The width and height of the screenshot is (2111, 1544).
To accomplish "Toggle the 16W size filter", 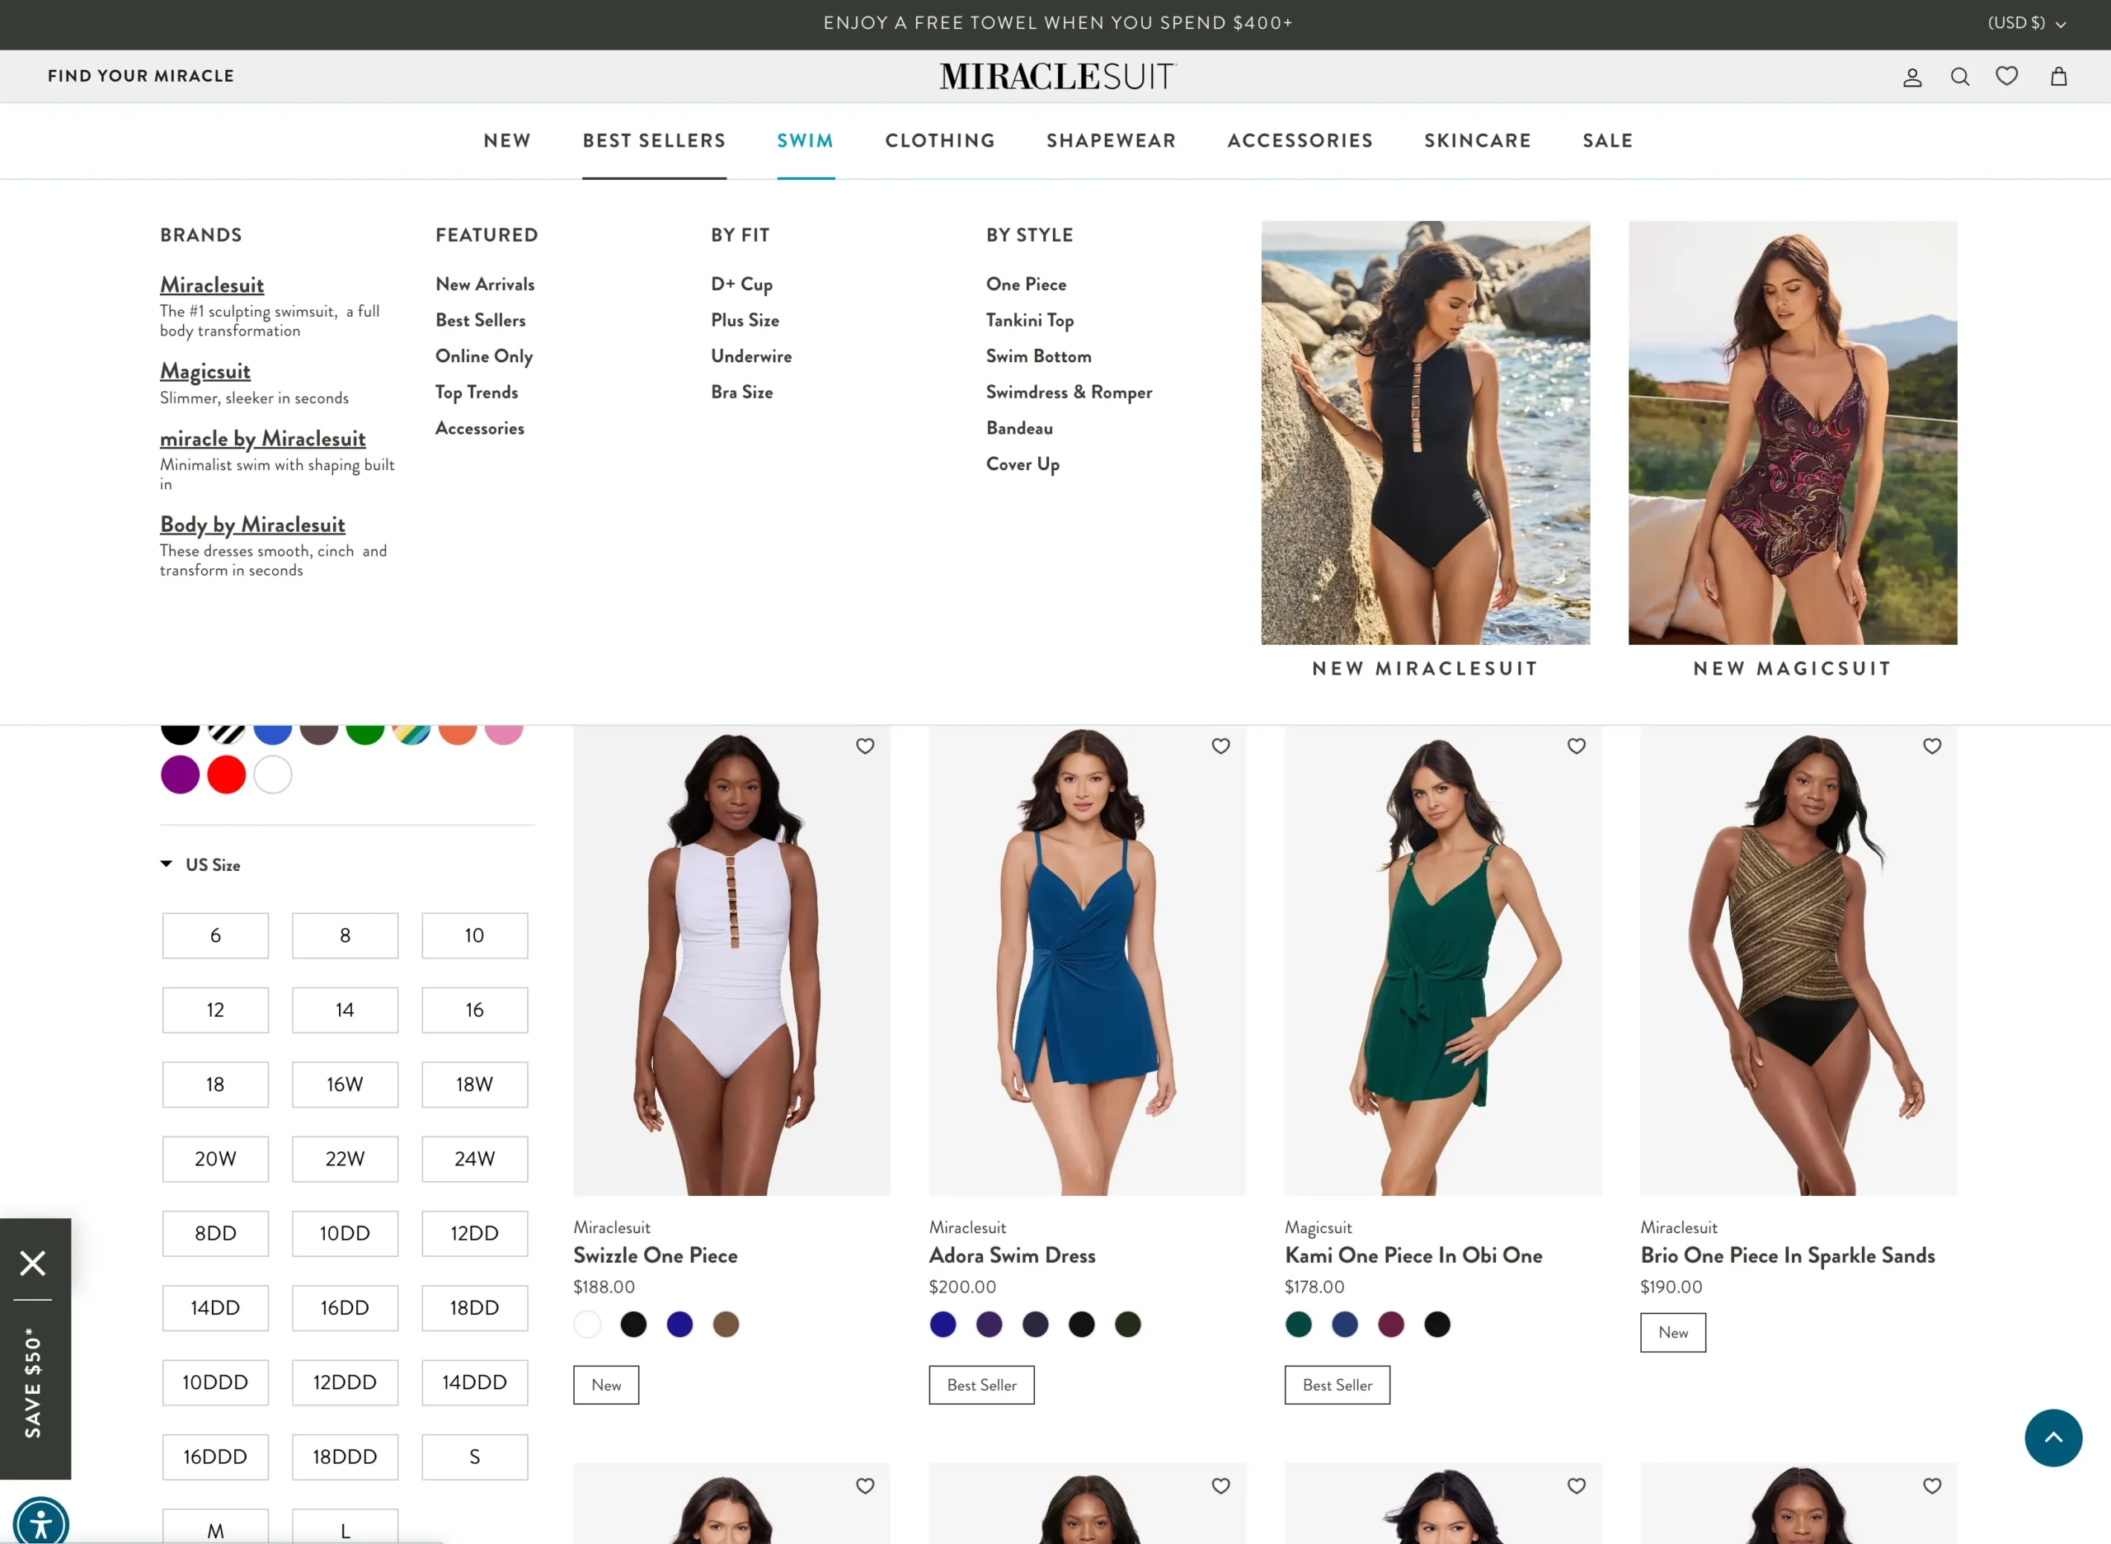I will click(x=344, y=1084).
